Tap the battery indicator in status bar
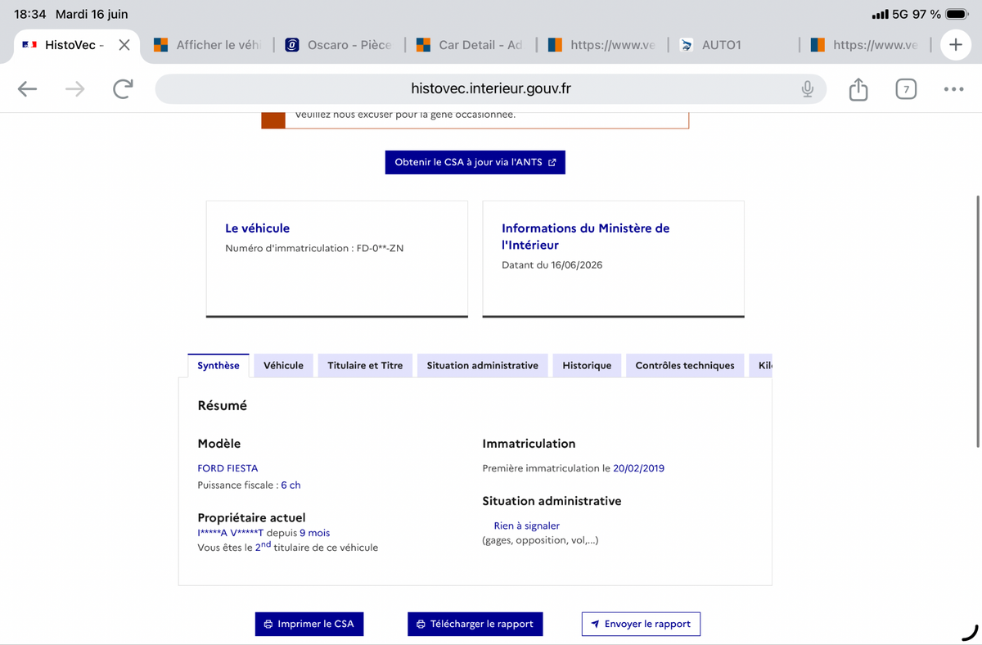The image size is (982, 645). point(957,15)
